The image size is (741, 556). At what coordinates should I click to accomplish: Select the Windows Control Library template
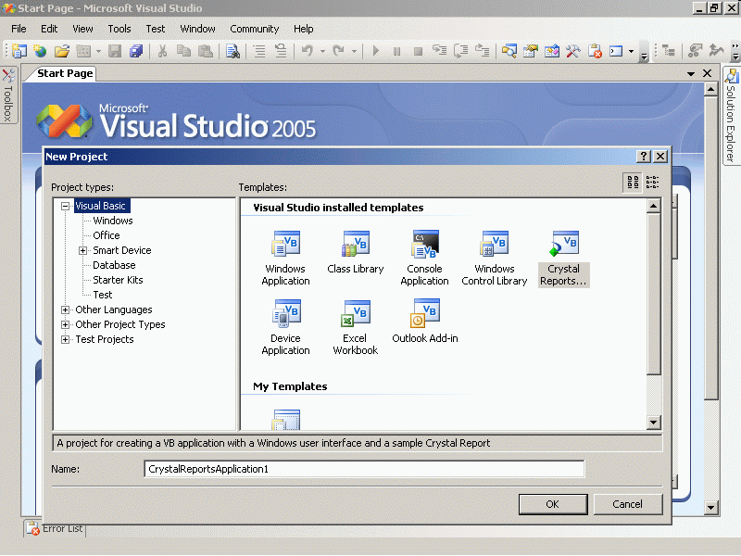click(495, 259)
